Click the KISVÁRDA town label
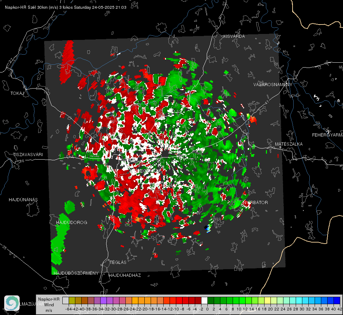 [234, 36]
